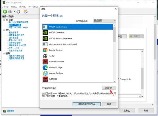Click the 永劫无间 game icon
Viewport: 158px width, 116px height.
pyautogui.click(x=45, y=79)
